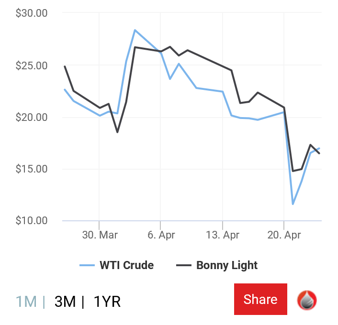
Task: Switch to the 3M time range
Action: click(65, 301)
